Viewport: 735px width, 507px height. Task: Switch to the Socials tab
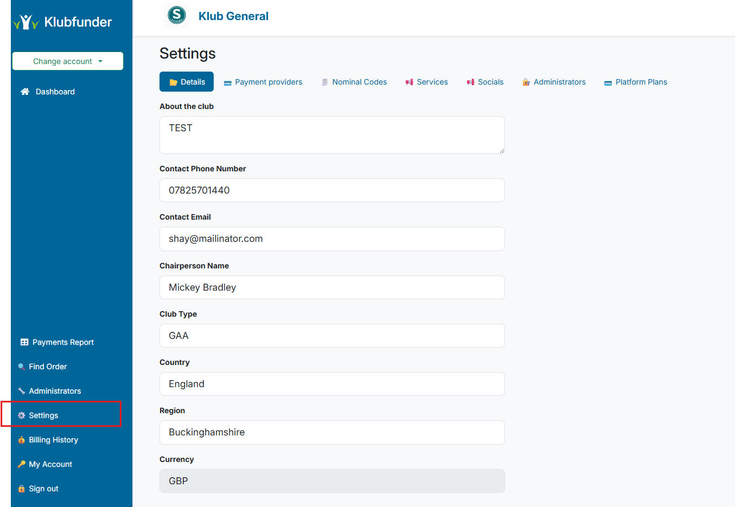point(485,82)
